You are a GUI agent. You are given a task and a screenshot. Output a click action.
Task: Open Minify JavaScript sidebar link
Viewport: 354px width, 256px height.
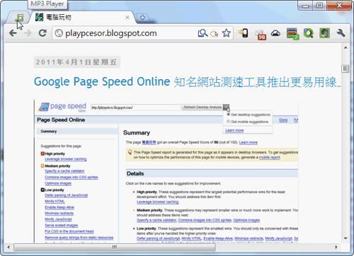coord(58,219)
